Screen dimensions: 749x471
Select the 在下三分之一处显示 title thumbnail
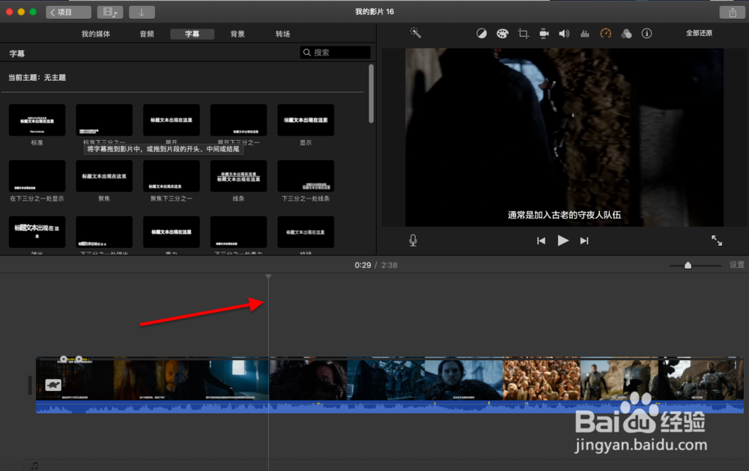click(37, 176)
